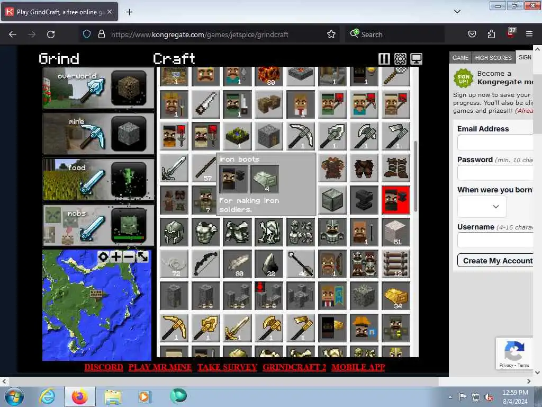542x407 pixels.
Task: Open a new browser tab
Action: (x=129, y=12)
